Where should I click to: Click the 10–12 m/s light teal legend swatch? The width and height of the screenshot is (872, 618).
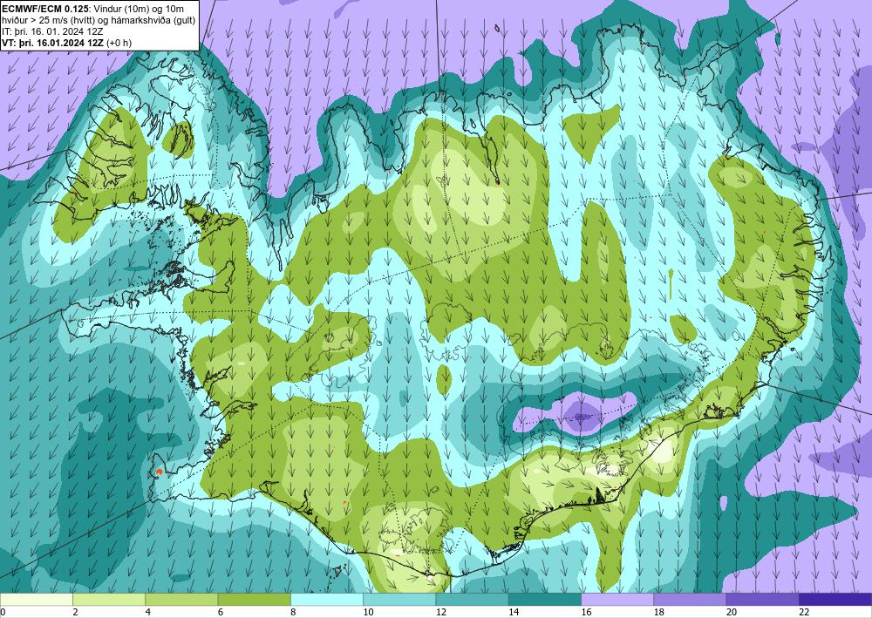[x=399, y=600]
